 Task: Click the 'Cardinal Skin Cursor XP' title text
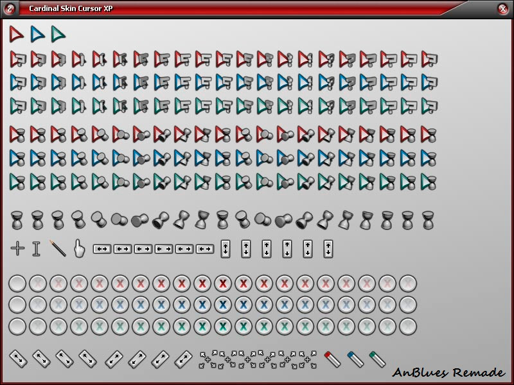tap(71, 8)
